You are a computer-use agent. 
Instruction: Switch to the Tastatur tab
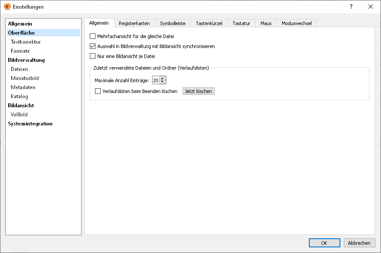click(241, 23)
